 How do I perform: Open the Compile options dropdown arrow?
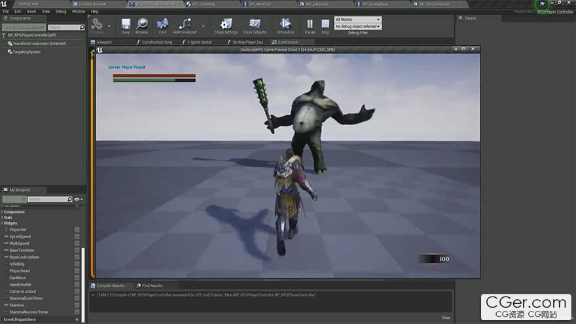tap(109, 26)
